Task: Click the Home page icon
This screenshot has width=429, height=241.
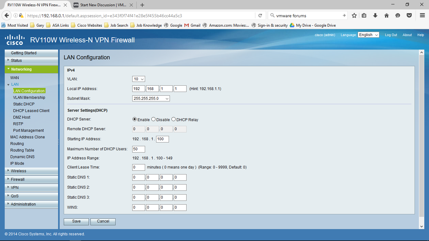Action: pyautogui.click(x=386, y=15)
